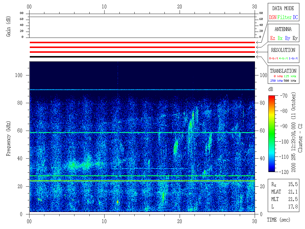Click the MLAT value 21.1
This screenshot has height=229, width=305.
click(x=292, y=191)
